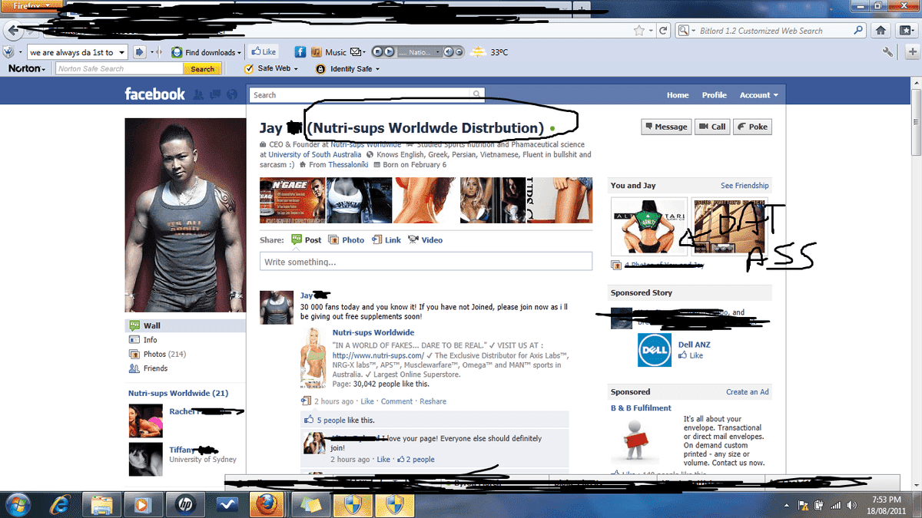Screen dimensions: 922x518
Task: Like the Dell ANZ sponsored page
Action: 695,356
